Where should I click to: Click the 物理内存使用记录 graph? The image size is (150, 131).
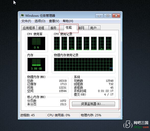83,64
